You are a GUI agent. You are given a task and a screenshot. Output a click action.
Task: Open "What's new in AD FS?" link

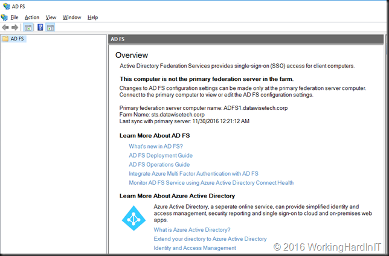[156, 146]
